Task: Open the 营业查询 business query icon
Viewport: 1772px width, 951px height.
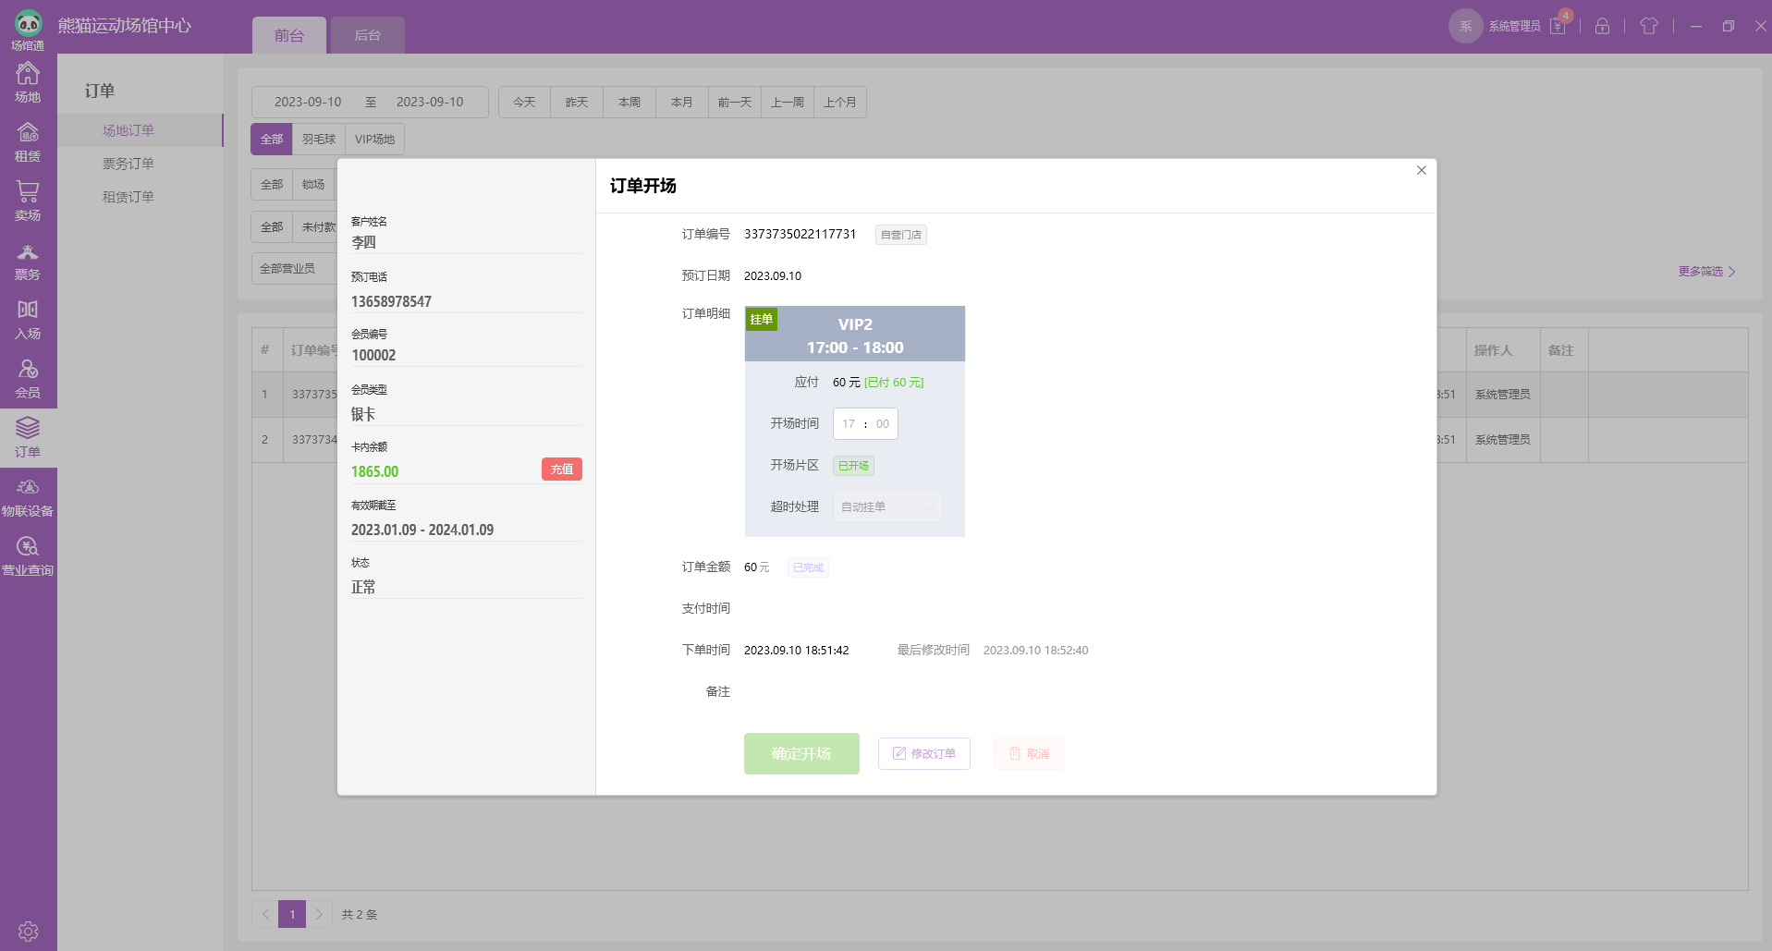Action: [x=28, y=556]
